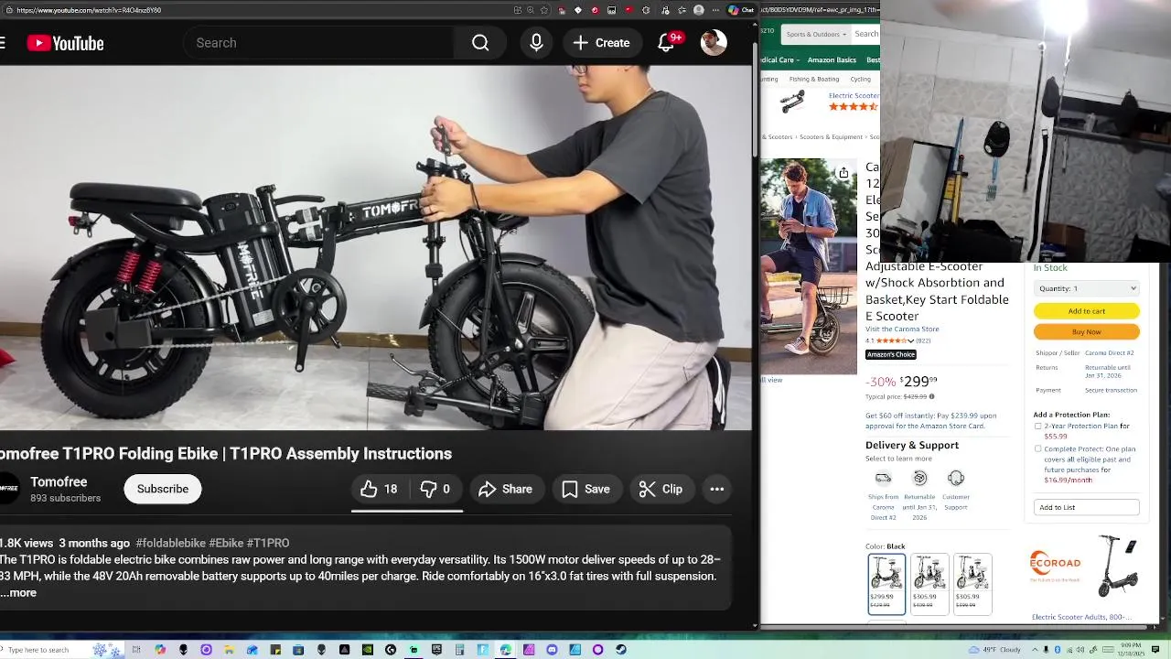Click the Customer Support headset icon

coord(956,478)
